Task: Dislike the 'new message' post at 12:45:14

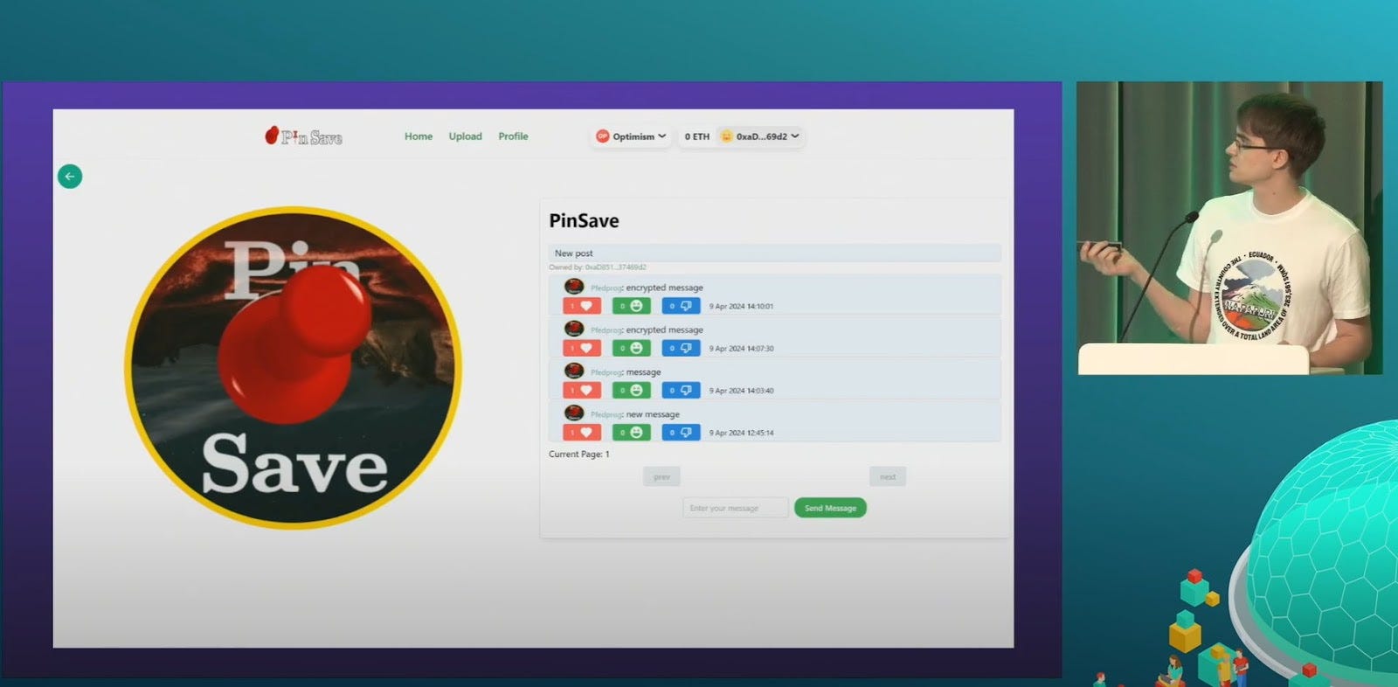Action: (681, 433)
